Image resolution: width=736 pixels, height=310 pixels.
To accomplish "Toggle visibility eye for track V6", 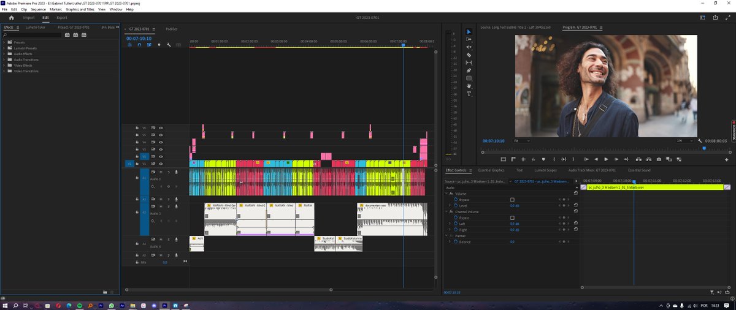I will pyautogui.click(x=161, y=128).
